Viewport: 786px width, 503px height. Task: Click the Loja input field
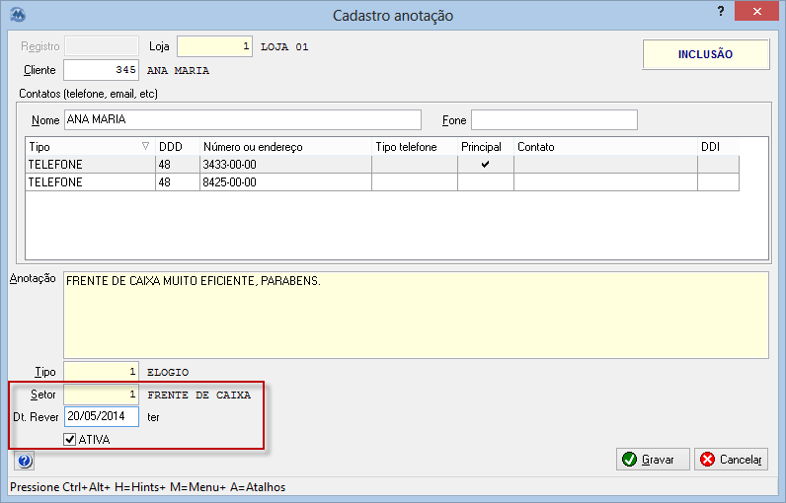pyautogui.click(x=214, y=46)
